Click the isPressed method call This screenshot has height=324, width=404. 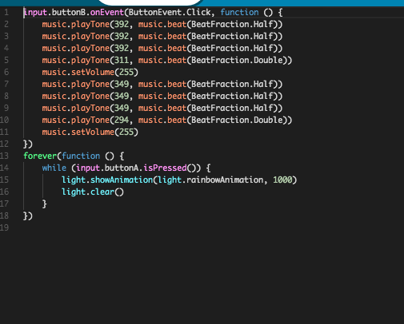[x=165, y=168]
